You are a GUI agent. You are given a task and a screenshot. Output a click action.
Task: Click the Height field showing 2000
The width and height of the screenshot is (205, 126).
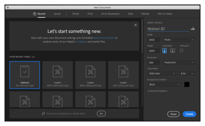pyautogui.click(x=154, y=51)
